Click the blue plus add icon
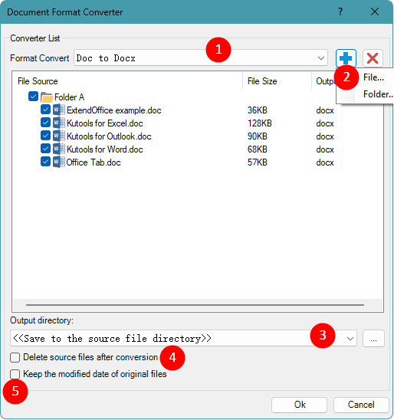The height and width of the screenshot is (420, 394). [x=346, y=57]
